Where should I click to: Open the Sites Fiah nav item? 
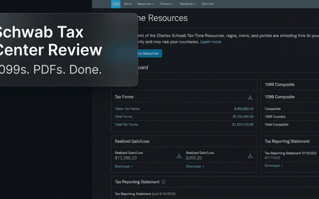point(208,4)
